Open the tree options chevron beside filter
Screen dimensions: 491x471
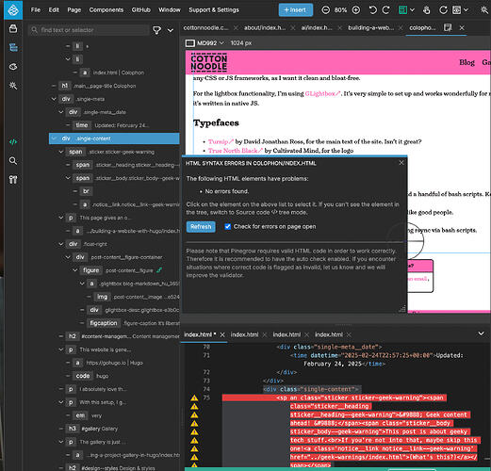pos(171,30)
